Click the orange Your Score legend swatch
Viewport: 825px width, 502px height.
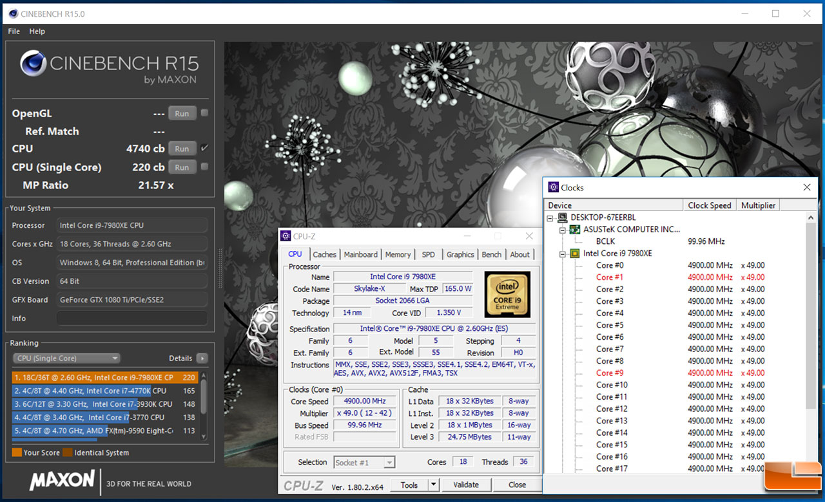(x=17, y=452)
